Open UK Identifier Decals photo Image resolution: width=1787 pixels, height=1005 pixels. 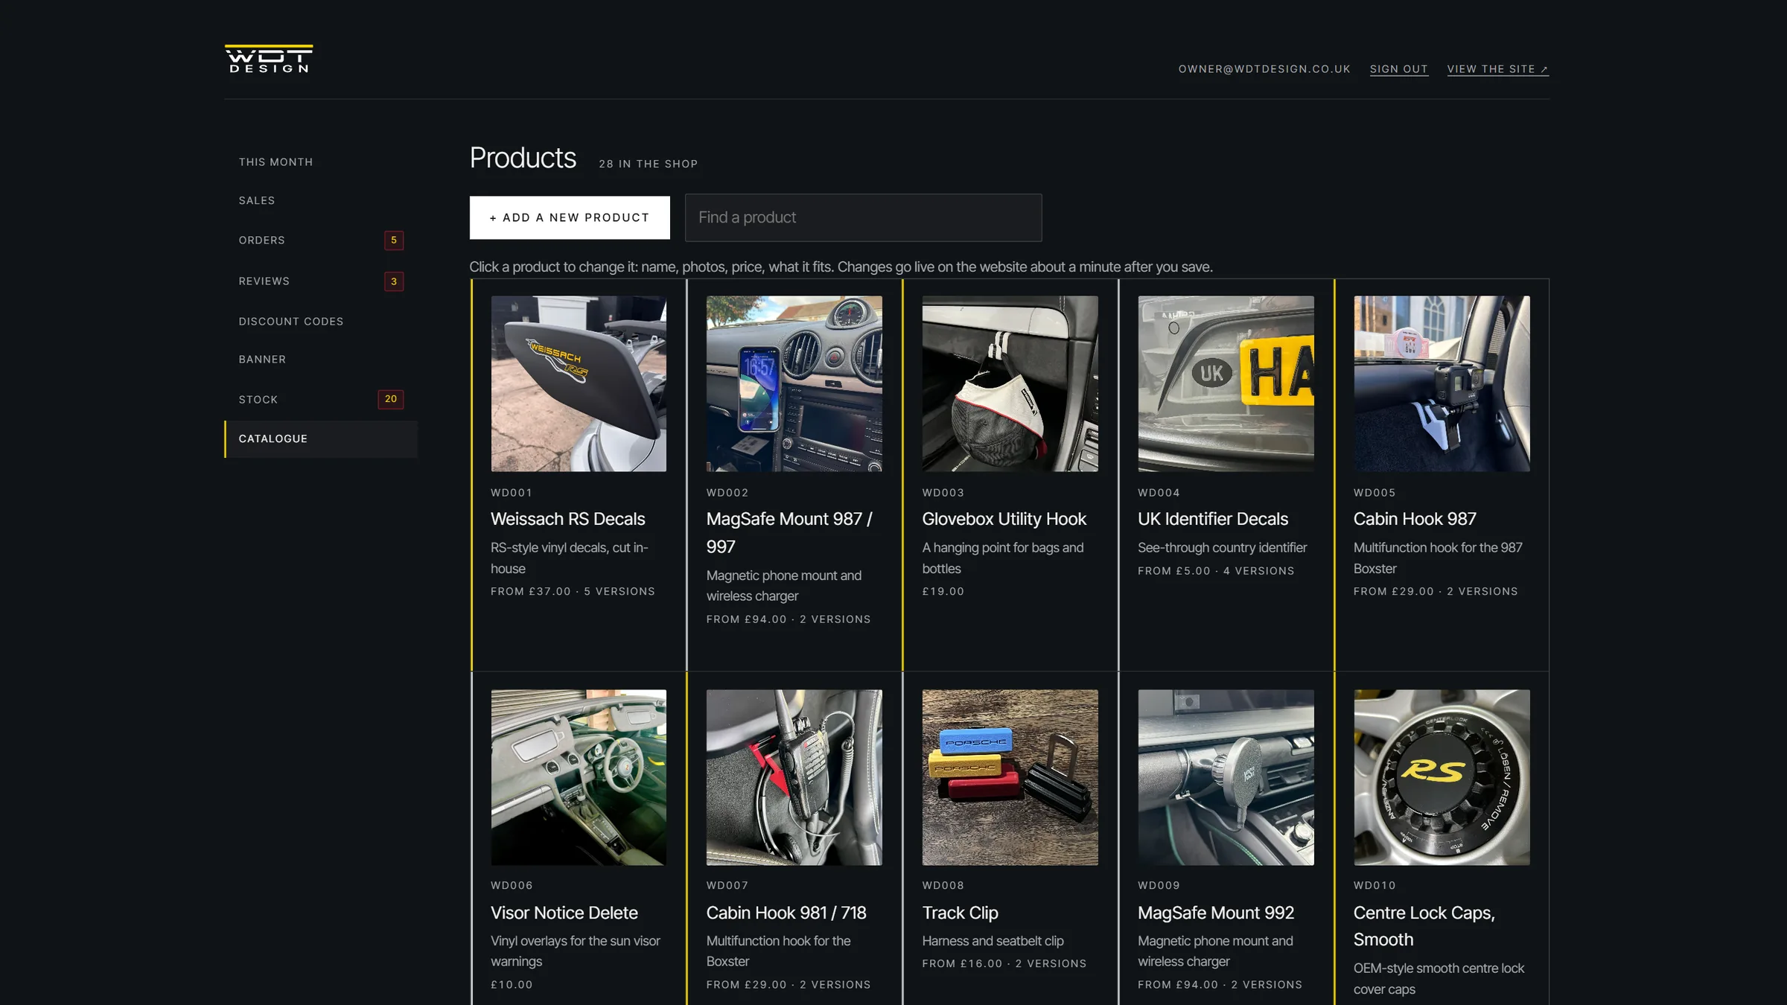(1226, 383)
